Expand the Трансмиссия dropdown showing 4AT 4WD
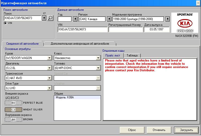 [49, 78]
